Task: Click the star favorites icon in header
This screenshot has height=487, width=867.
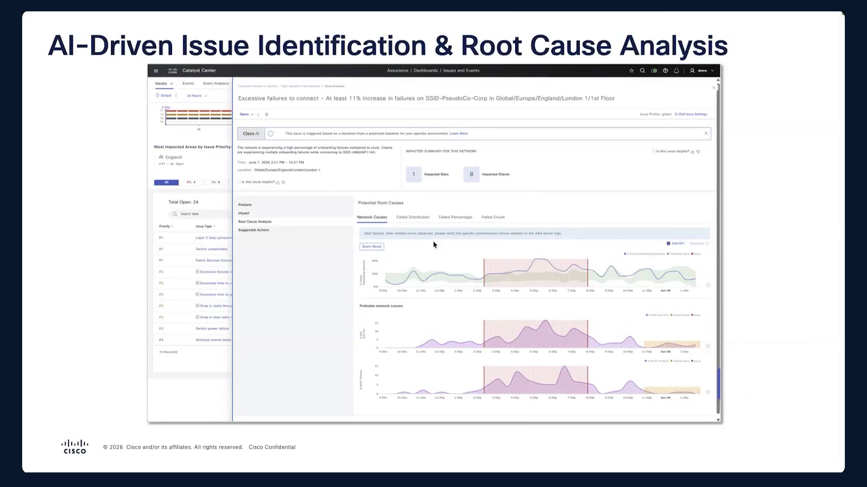Action: pyautogui.click(x=631, y=71)
